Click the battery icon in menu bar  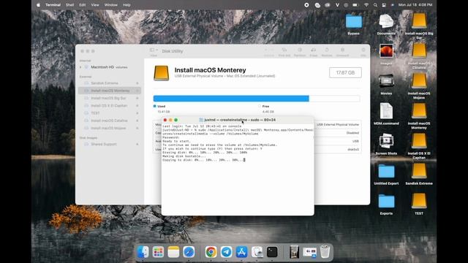point(355,5)
